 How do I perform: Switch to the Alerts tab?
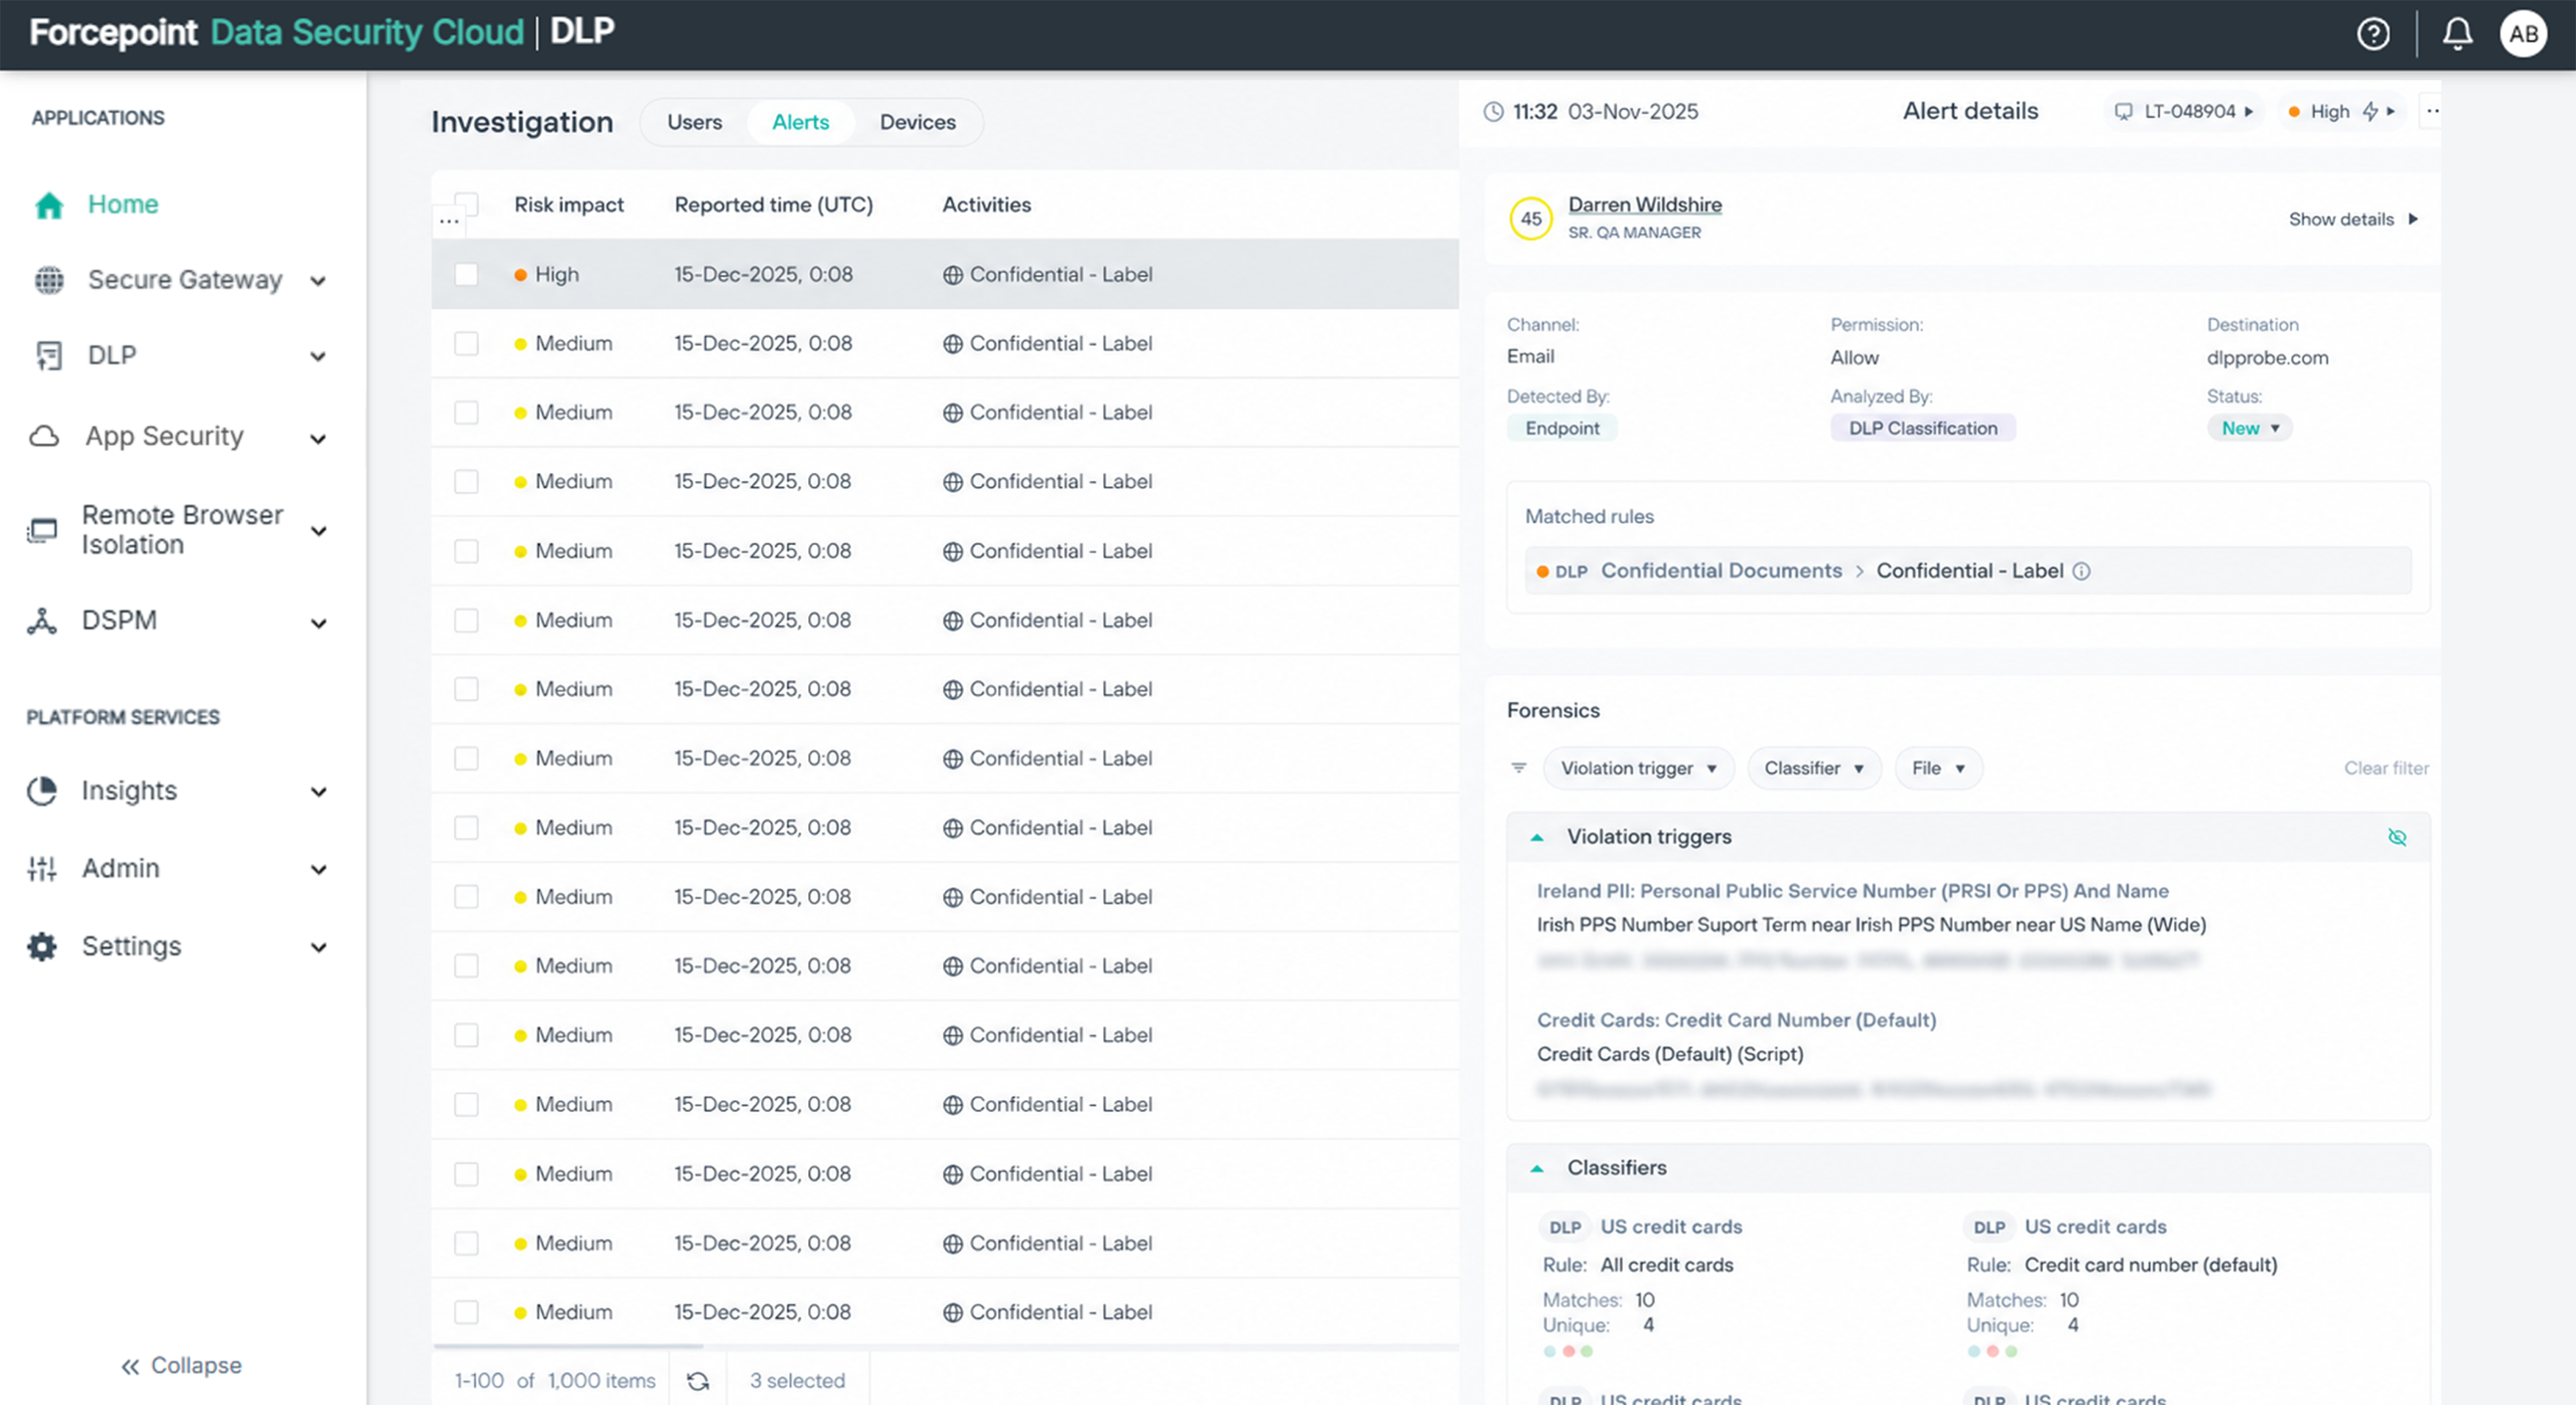[x=800, y=122]
